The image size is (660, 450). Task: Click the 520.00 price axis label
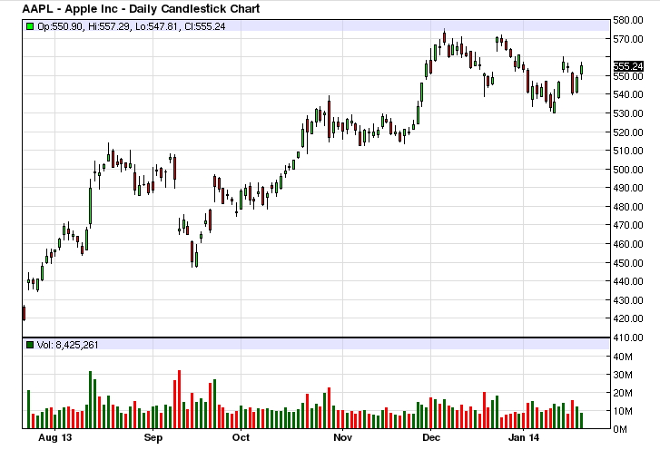pyautogui.click(x=628, y=132)
